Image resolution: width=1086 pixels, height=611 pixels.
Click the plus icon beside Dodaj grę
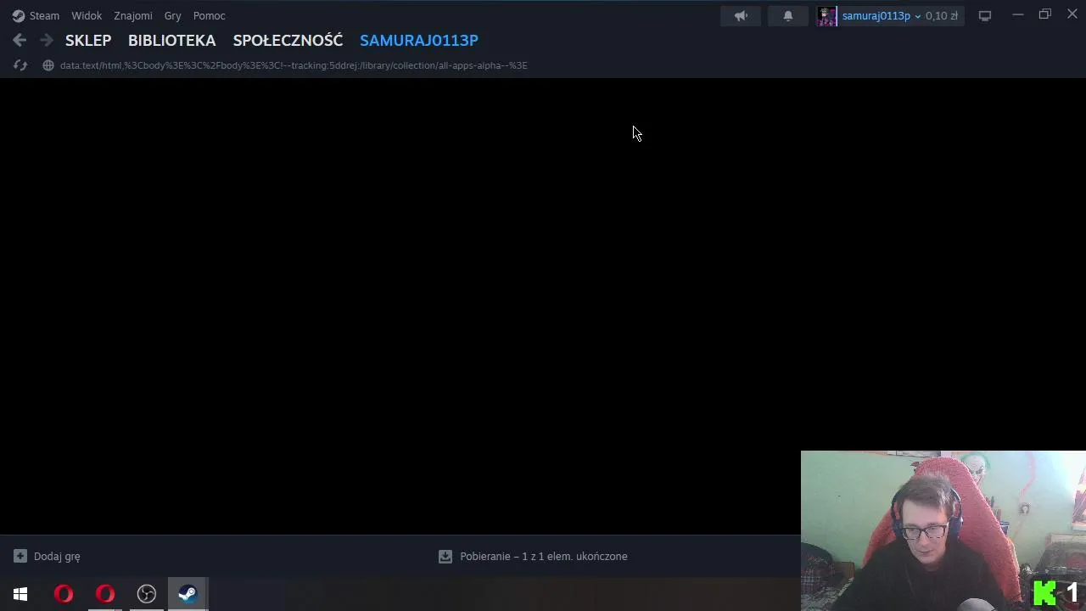pos(20,557)
